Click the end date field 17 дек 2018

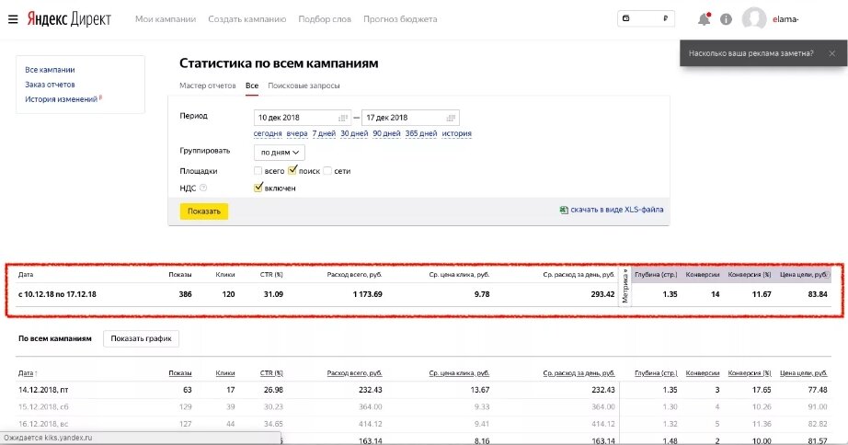410,118
